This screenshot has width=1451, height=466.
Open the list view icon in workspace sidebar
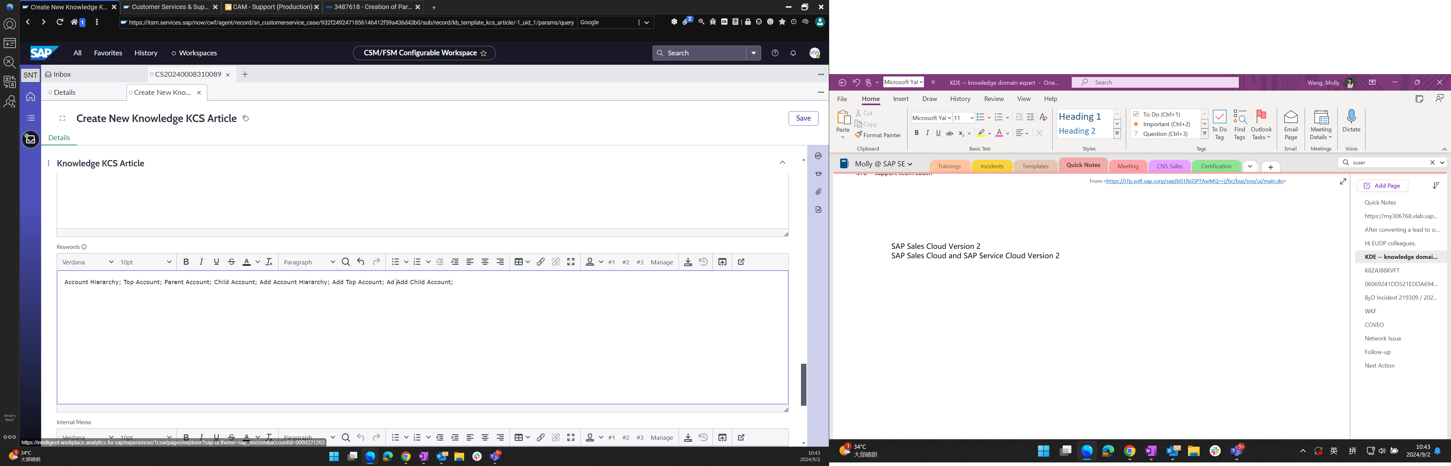pos(30,118)
